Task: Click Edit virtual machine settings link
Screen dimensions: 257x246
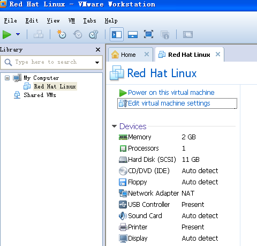Action: click(169, 103)
